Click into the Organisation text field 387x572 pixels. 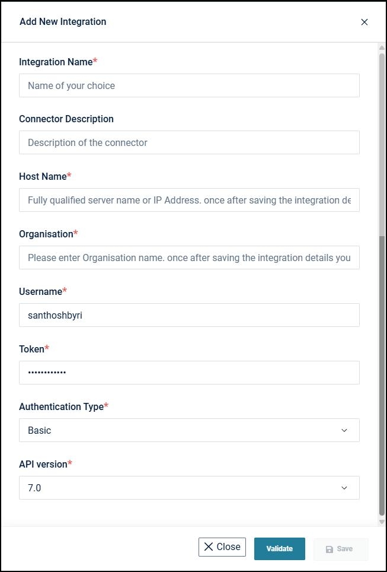click(189, 258)
